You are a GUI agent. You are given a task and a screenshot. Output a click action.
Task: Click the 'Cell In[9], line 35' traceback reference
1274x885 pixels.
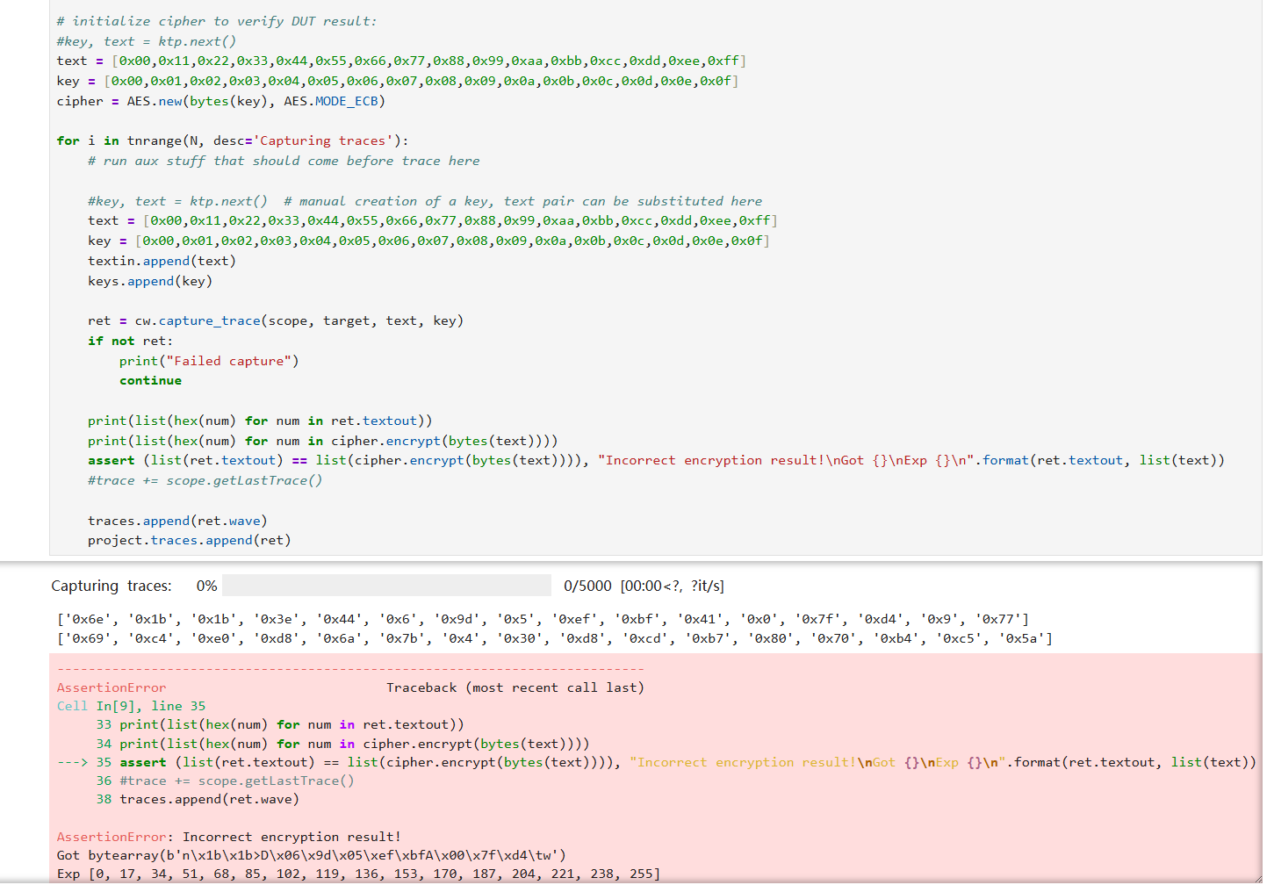[x=131, y=706]
